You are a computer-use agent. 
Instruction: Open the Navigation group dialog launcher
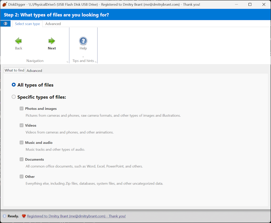coord(67,62)
